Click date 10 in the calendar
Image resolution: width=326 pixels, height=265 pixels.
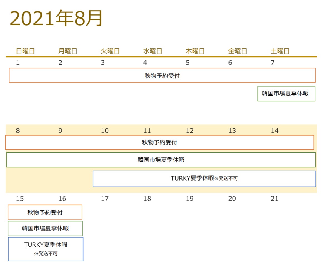105,131
